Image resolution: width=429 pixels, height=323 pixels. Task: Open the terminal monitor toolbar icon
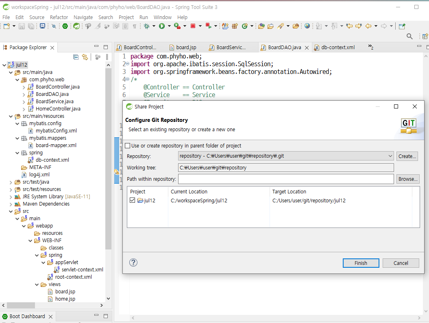pos(42,26)
